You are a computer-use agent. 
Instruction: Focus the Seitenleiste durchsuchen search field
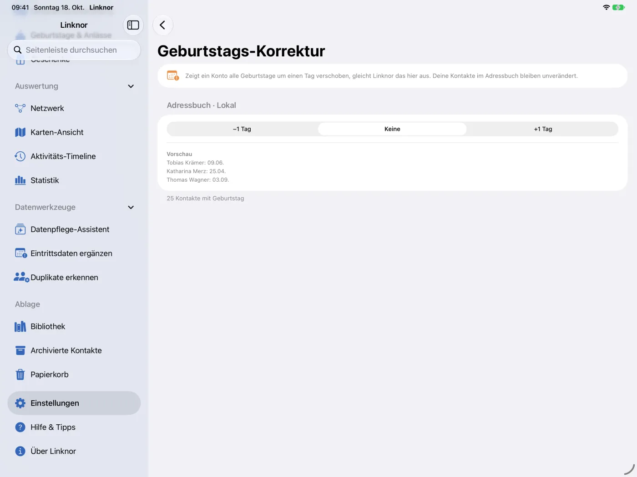(74, 50)
